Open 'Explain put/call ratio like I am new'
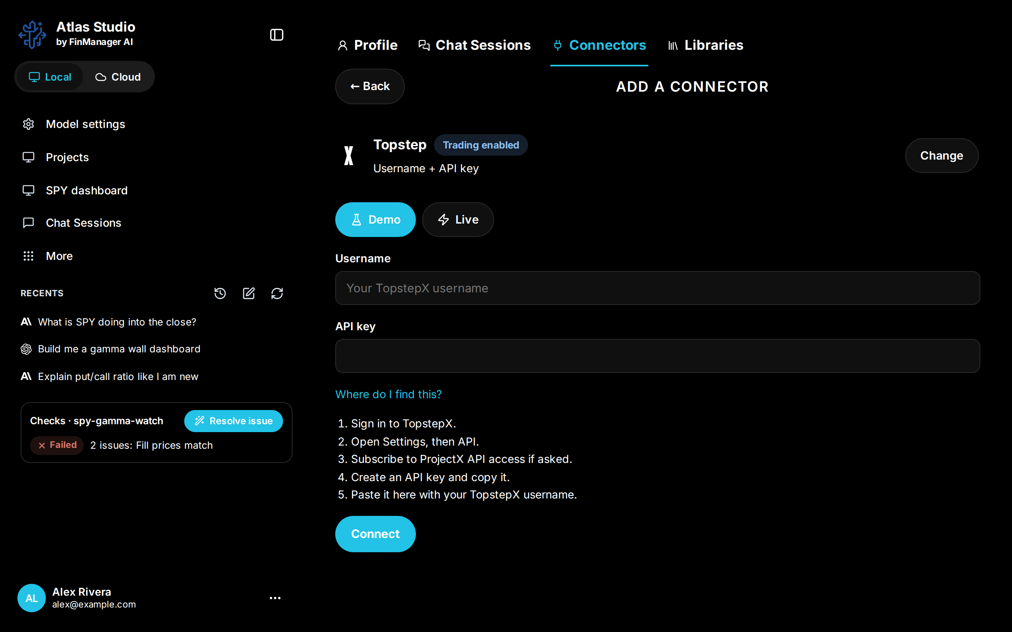This screenshot has width=1012, height=632. pos(110,376)
